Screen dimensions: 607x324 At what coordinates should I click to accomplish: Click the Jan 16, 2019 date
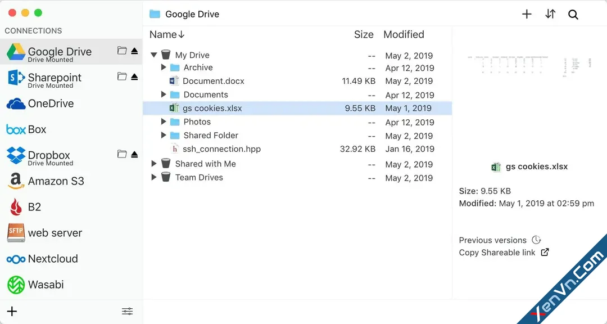pos(410,149)
